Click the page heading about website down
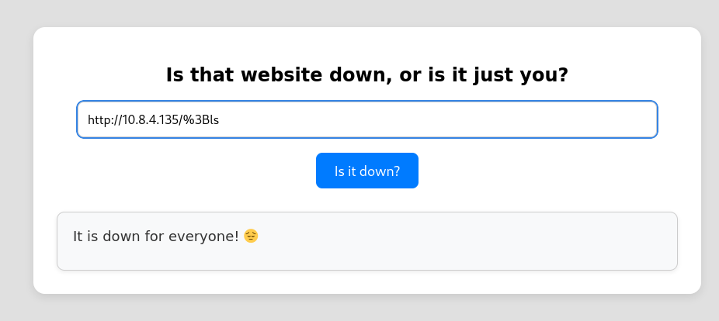This screenshot has width=719, height=321. pyautogui.click(x=366, y=75)
